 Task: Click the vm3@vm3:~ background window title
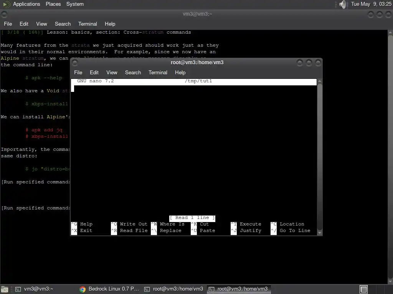[x=197, y=14]
